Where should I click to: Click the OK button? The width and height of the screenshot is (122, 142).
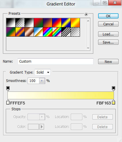click(108, 16)
